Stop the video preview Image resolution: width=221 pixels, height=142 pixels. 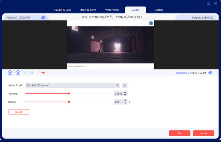click(x=18, y=73)
